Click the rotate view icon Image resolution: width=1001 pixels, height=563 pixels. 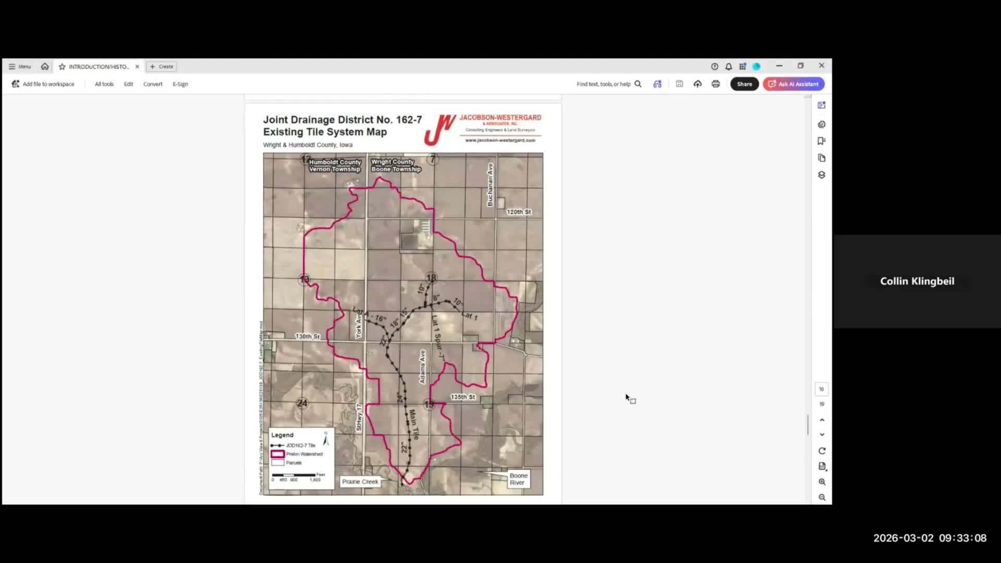(x=822, y=451)
